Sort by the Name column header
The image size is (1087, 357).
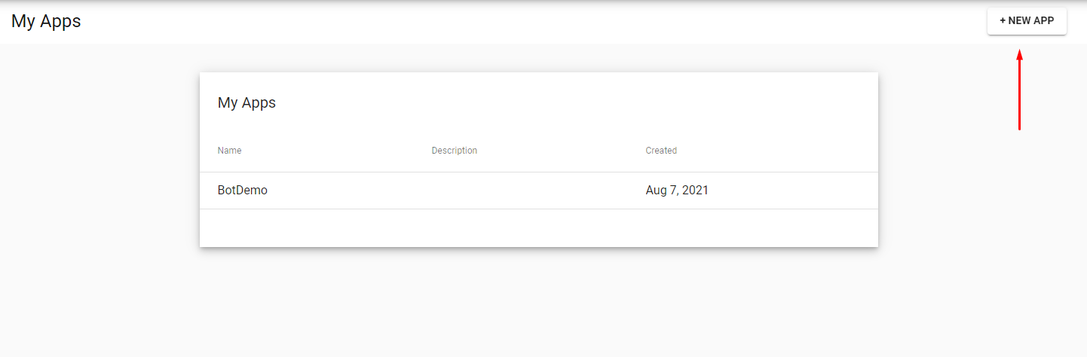click(229, 151)
